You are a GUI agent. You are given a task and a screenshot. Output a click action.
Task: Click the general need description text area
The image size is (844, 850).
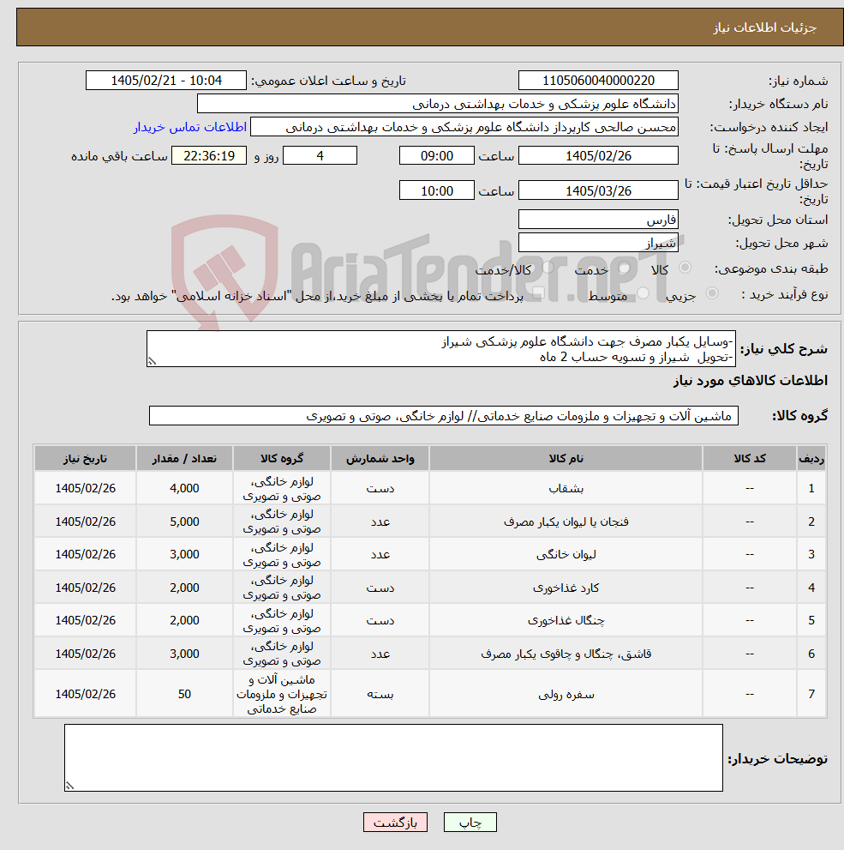[x=441, y=348]
